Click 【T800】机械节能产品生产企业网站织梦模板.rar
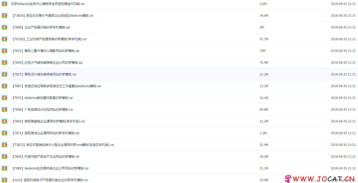The height and width of the screenshot is (183, 358). [45, 157]
